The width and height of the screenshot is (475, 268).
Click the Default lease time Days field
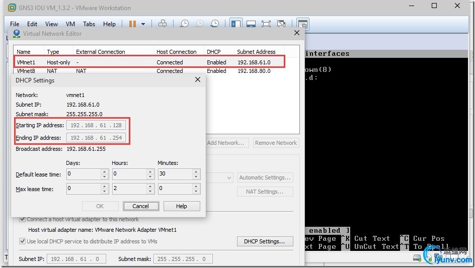point(84,174)
